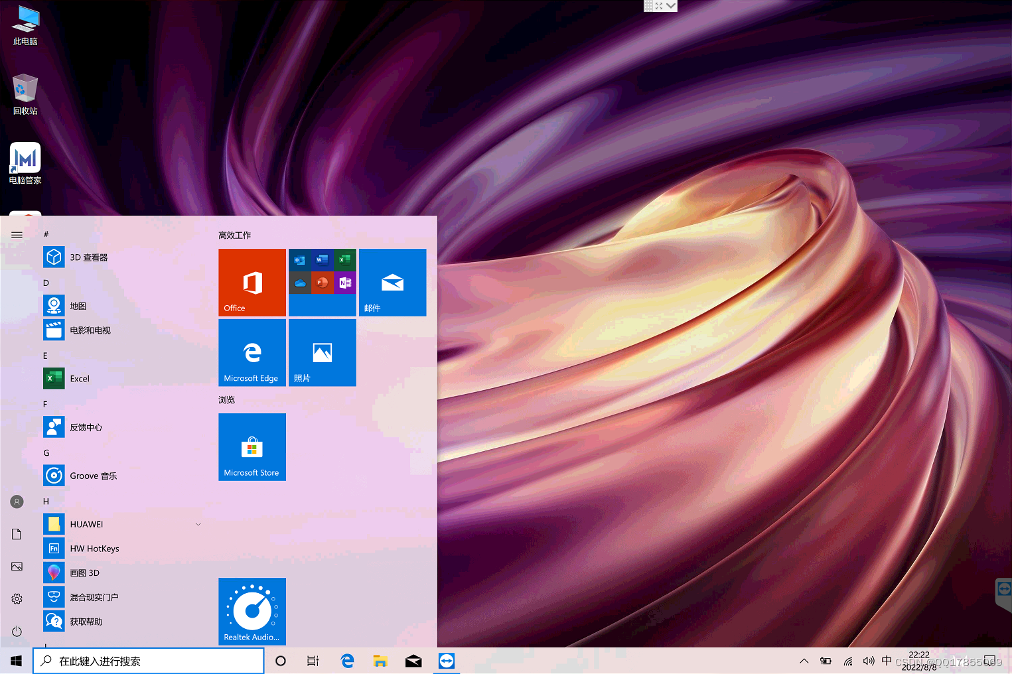This screenshot has width=1012, height=674.
Task: Click the Office tile
Action: [x=252, y=283]
